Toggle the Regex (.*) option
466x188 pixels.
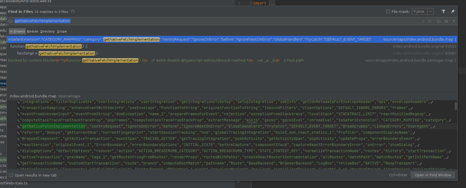tap(453, 21)
